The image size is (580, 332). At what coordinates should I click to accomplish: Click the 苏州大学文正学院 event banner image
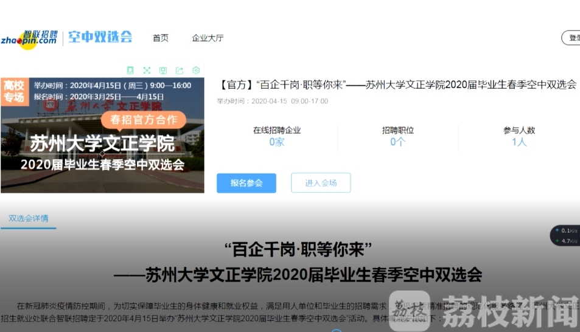(x=102, y=135)
